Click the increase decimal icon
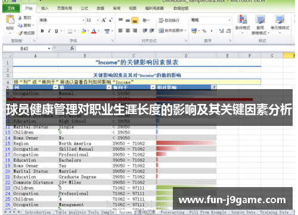The image size is (298, 215). (221, 31)
